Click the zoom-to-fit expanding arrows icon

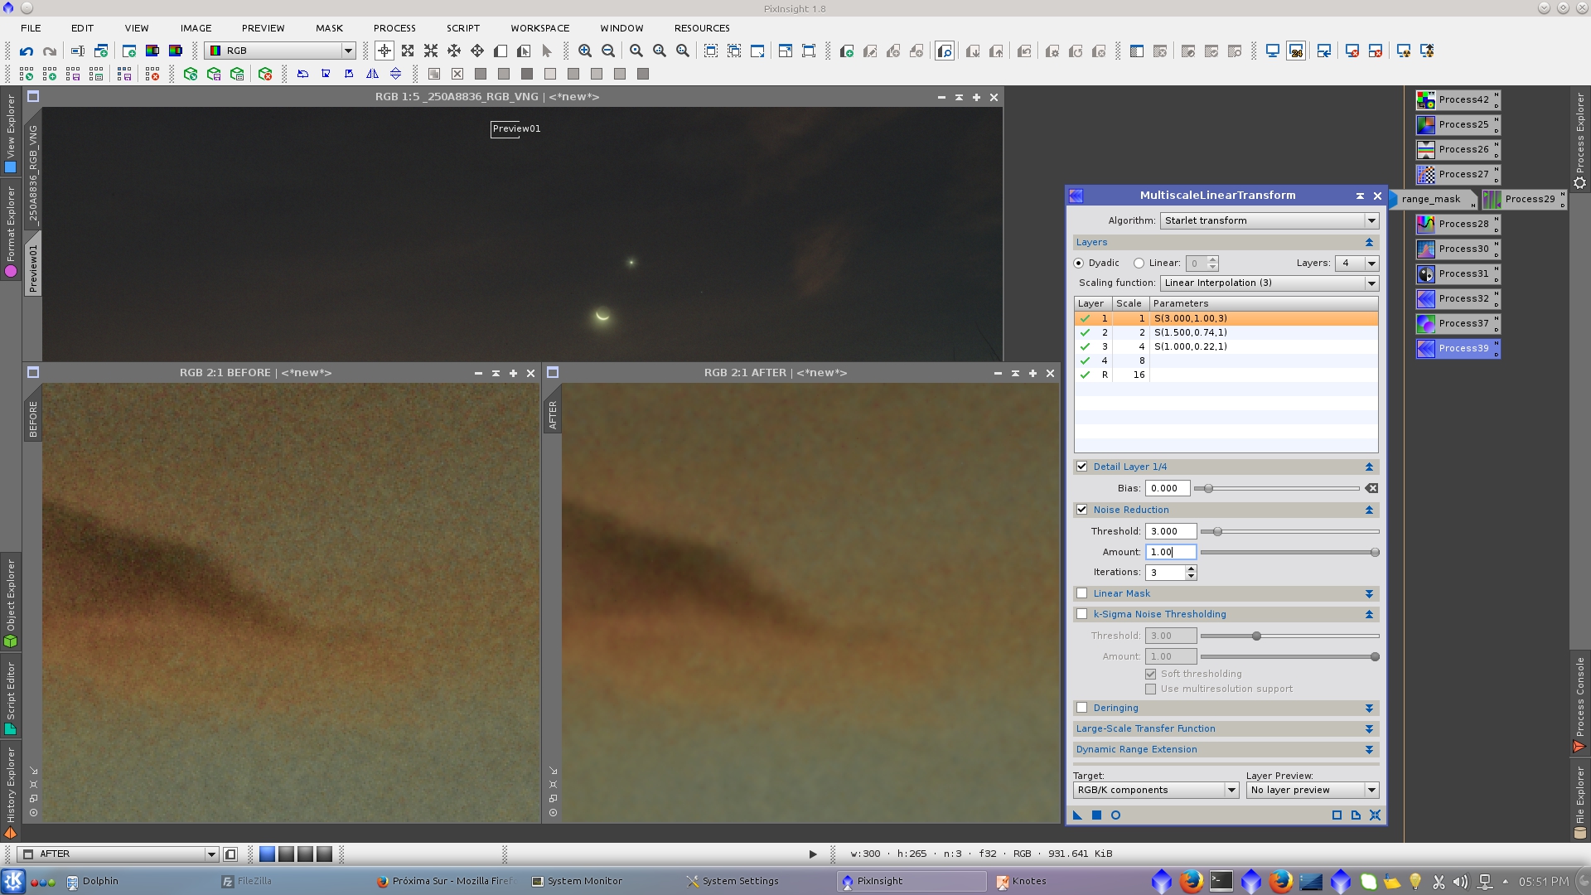(408, 51)
